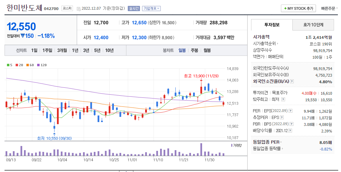The height and width of the screenshot is (172, 341).
Task: Click the 외국인소진율 4.80% value
Action: (326, 82)
